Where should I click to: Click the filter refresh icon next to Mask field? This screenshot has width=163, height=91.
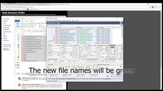pos(64,66)
